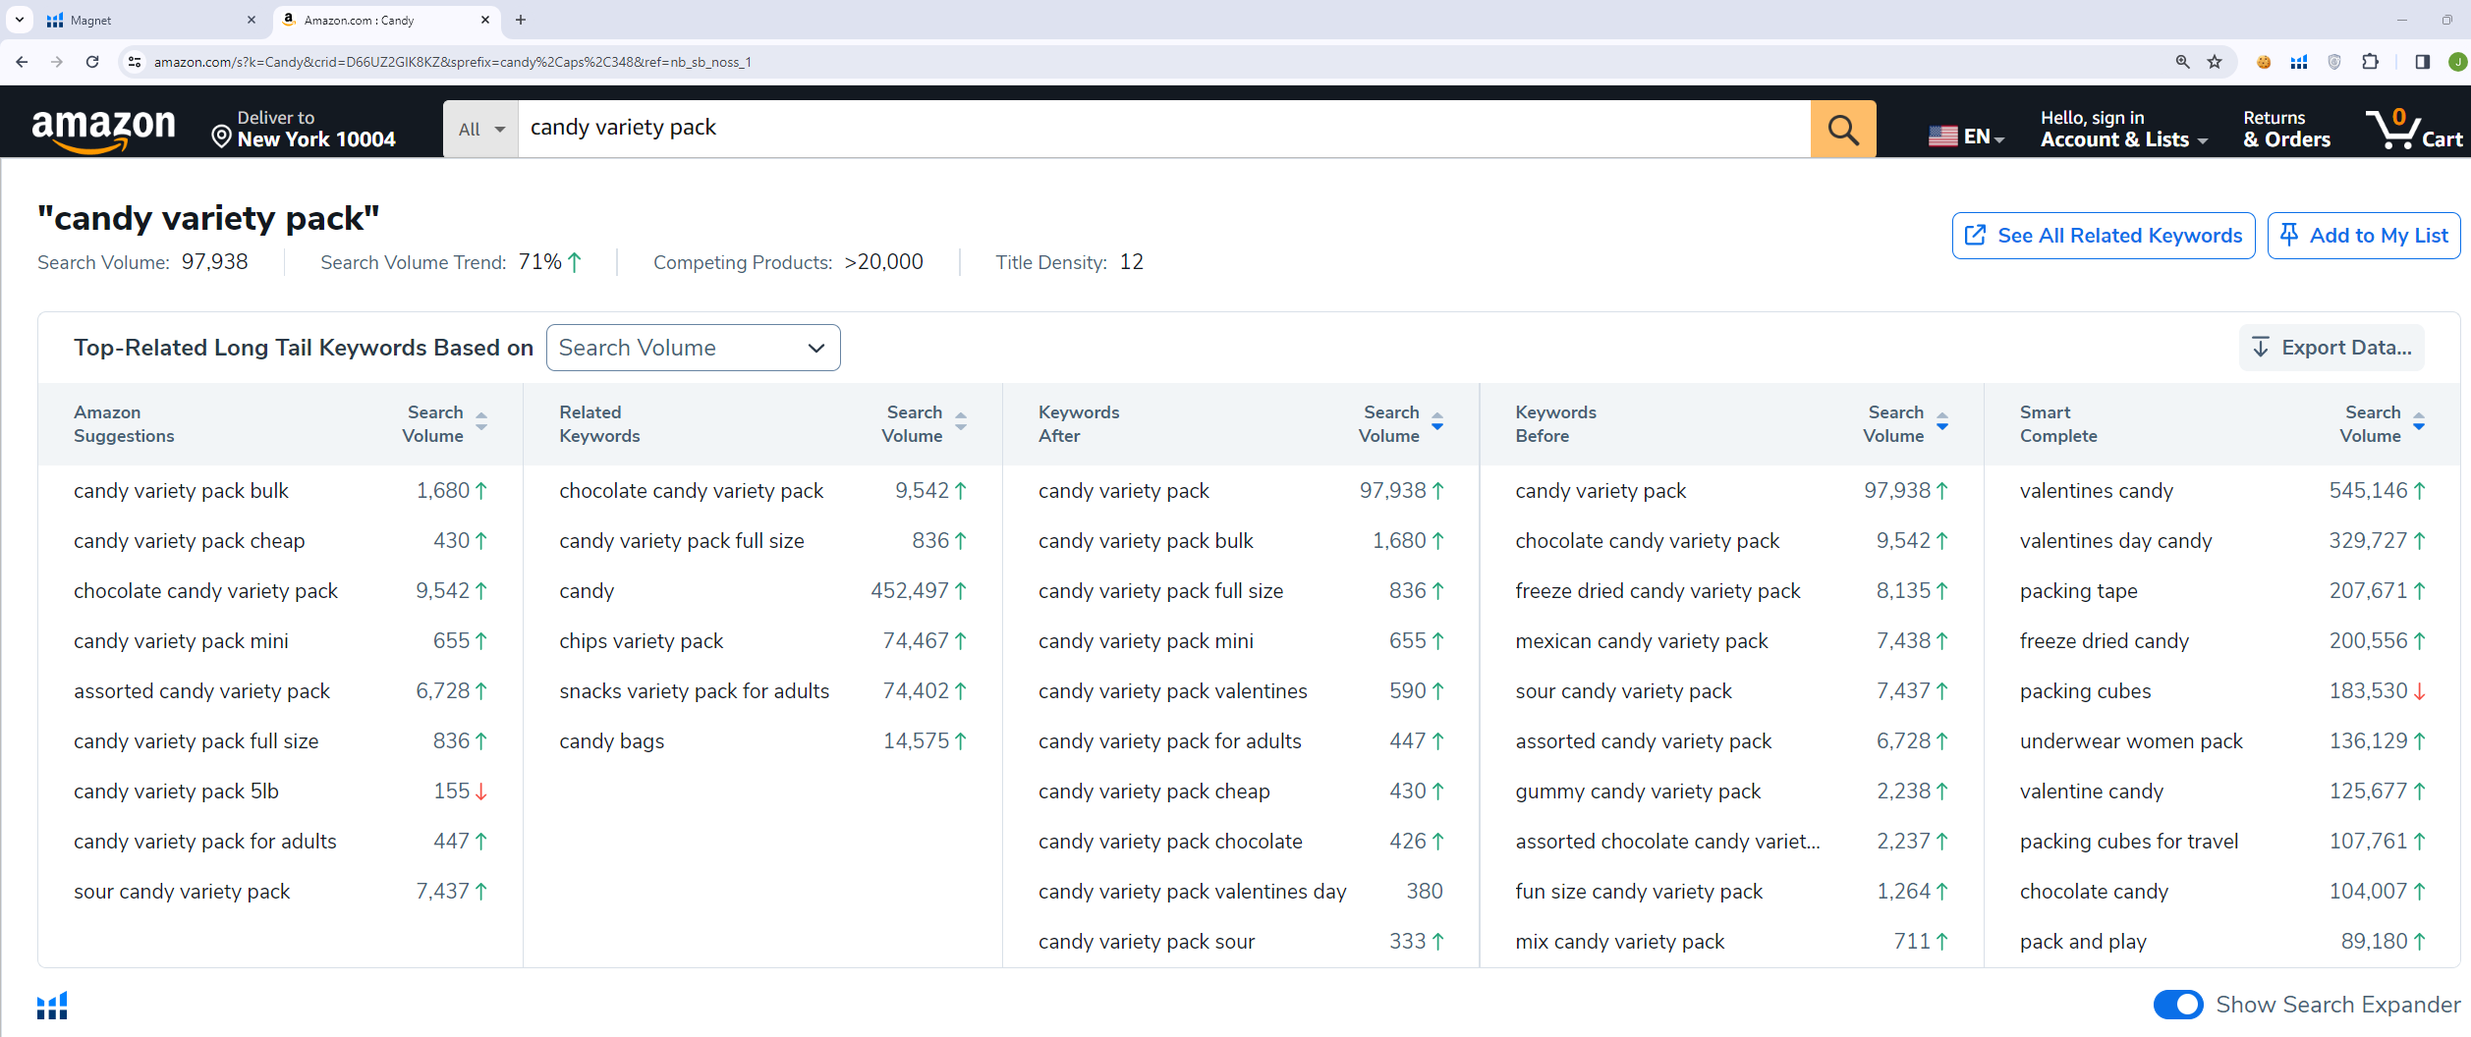
Task: Select 'fun size candy variety pack' keyword
Action: click(1639, 891)
